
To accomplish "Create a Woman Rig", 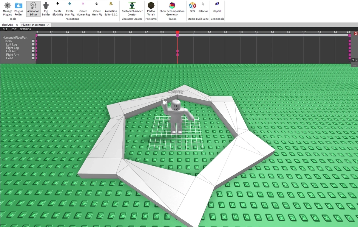I will (83, 9).
